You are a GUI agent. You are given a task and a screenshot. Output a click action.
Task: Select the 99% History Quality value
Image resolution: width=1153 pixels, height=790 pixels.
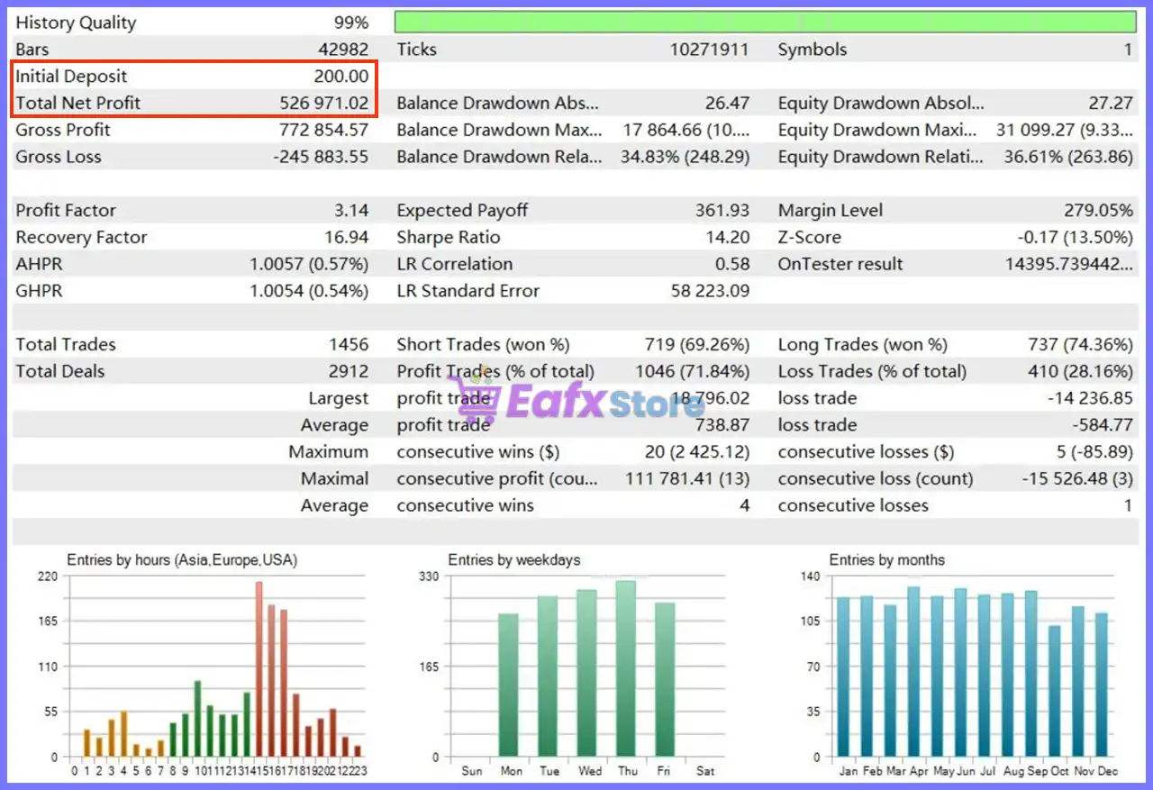point(350,23)
